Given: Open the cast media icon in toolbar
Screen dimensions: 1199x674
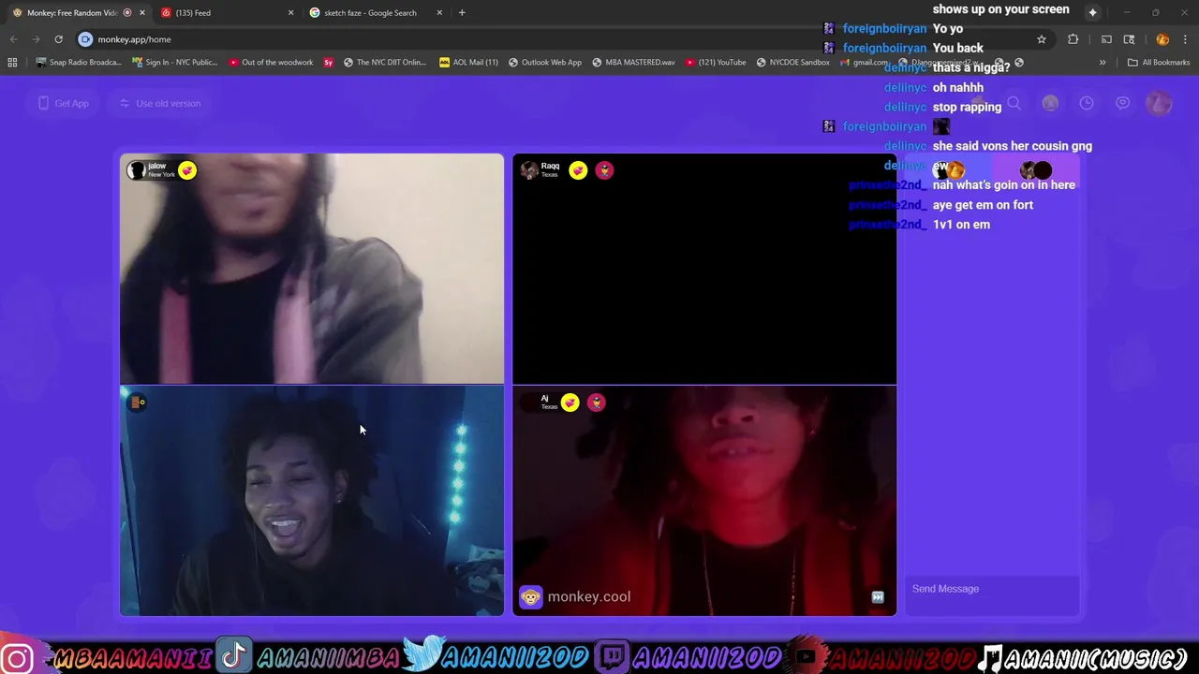Looking at the screenshot, I should click(1106, 39).
